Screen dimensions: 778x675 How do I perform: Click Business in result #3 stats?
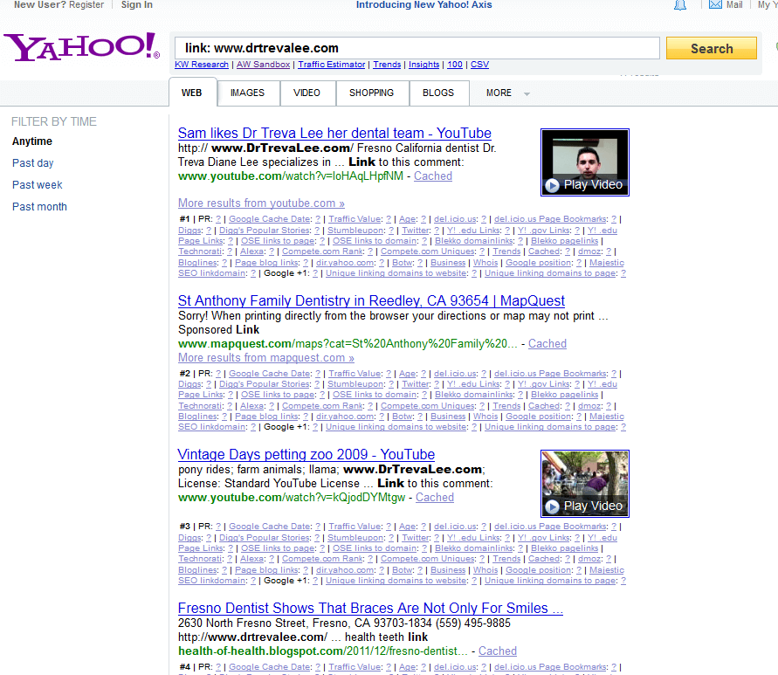pos(448,570)
